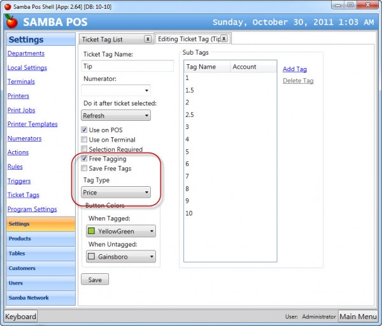This screenshot has width=382, height=326.
Task: Click the Add Tag link
Action: (x=295, y=69)
